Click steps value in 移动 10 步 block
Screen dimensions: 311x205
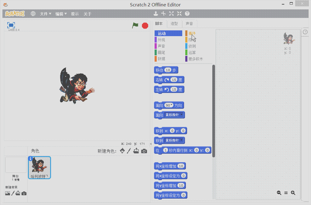coord(168,70)
